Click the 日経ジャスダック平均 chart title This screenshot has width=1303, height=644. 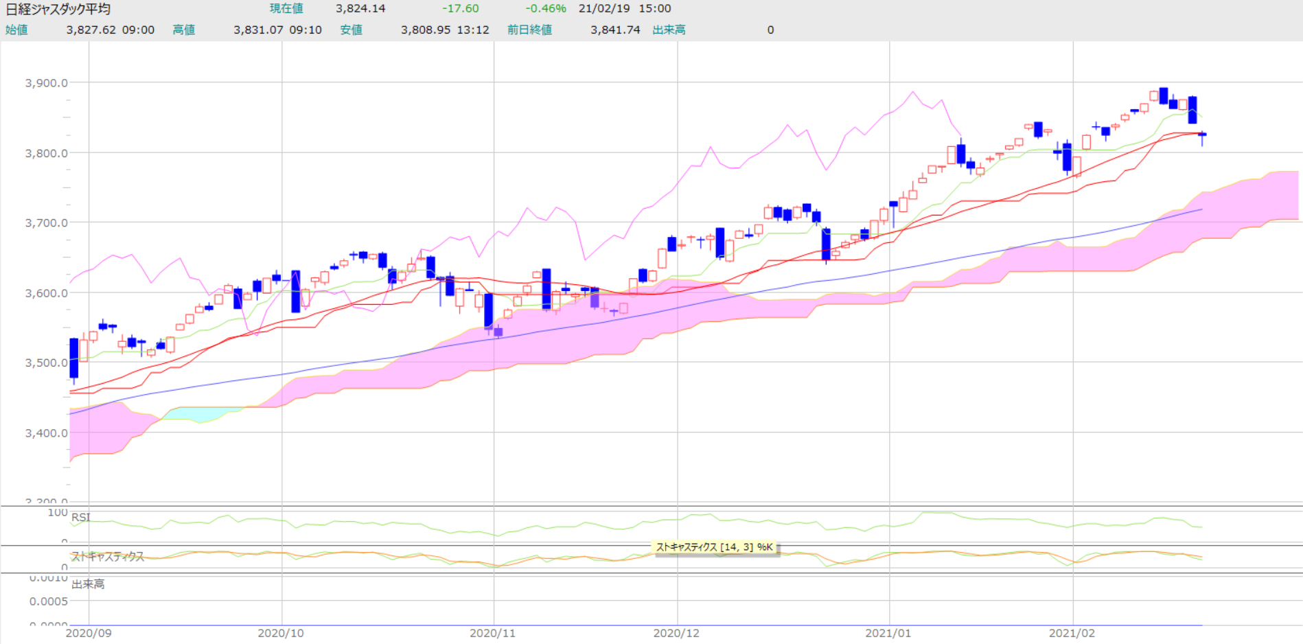(x=58, y=9)
